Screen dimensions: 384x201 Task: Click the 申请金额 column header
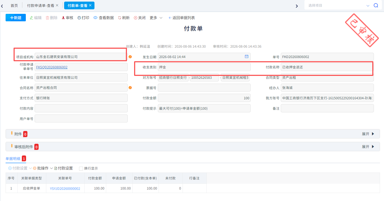(x=119, y=178)
